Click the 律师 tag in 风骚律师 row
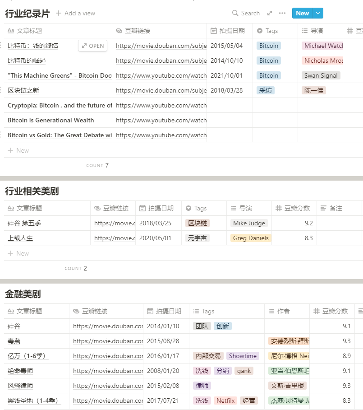This screenshot has width=363, height=410. click(202, 386)
